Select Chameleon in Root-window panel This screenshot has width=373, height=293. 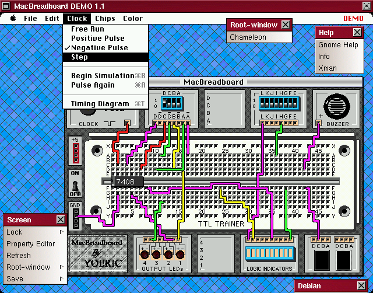pyautogui.click(x=259, y=37)
